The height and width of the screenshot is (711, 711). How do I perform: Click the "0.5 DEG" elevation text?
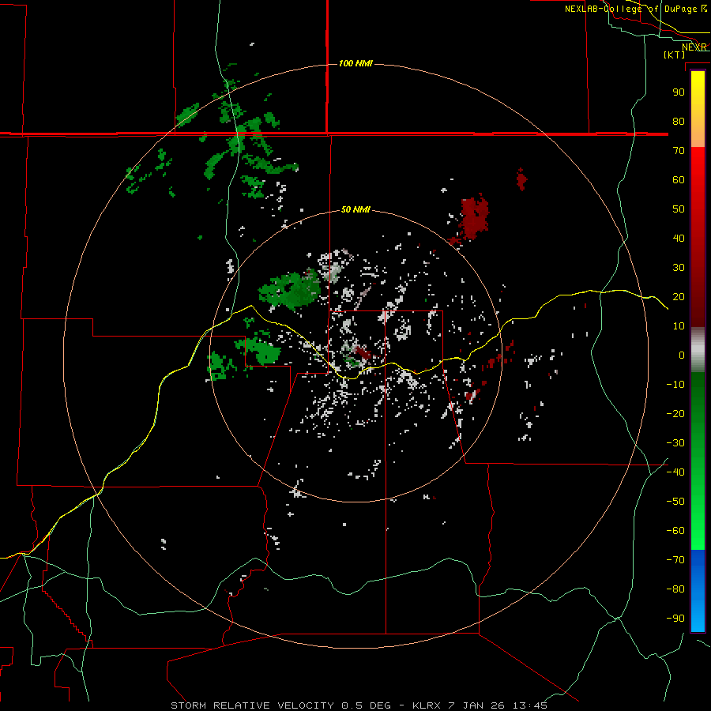pos(367,705)
